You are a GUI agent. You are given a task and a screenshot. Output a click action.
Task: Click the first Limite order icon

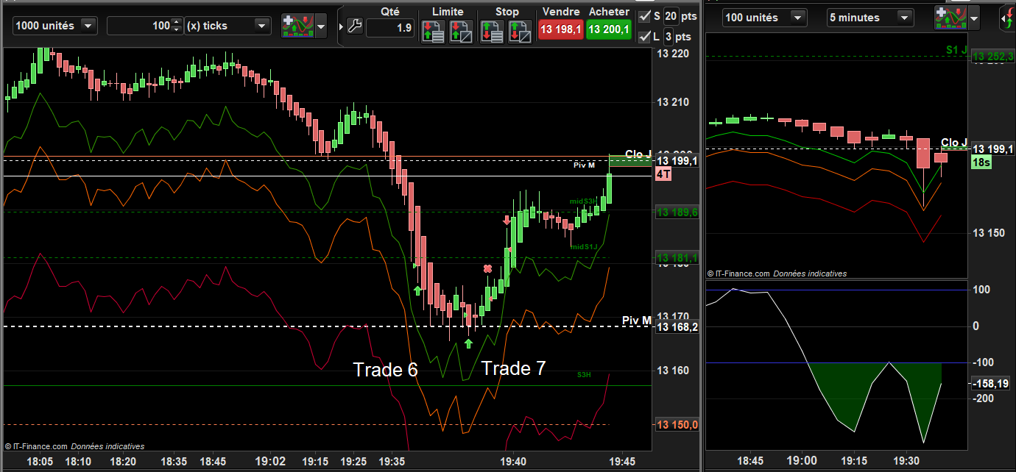[433, 32]
